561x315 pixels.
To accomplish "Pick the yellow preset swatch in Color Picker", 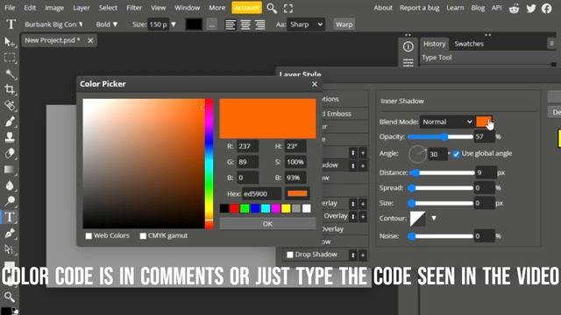I will [286, 208].
